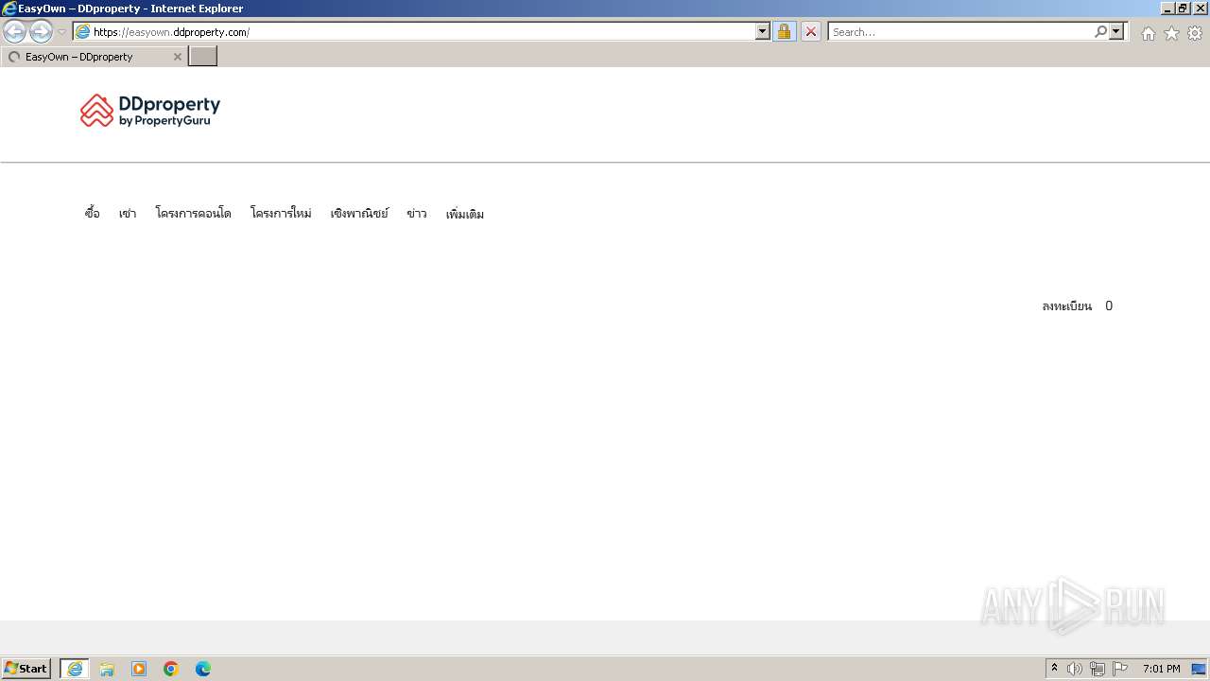This screenshot has width=1210, height=681.
Task: Show hidden tray icons arrow
Action: (1055, 669)
